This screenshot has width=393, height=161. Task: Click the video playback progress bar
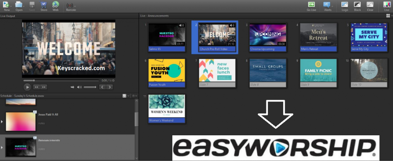[61, 80]
